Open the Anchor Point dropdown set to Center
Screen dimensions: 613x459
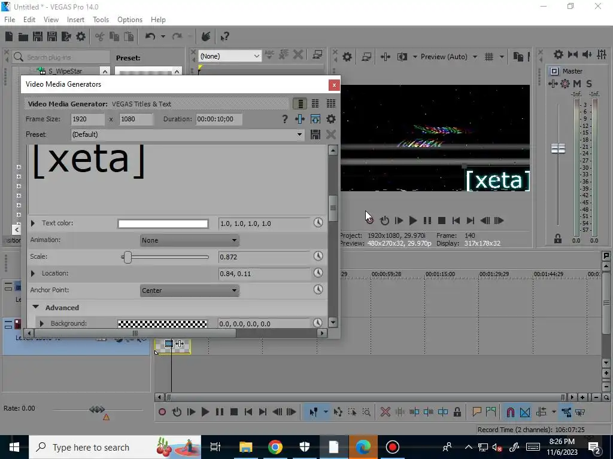190,290
